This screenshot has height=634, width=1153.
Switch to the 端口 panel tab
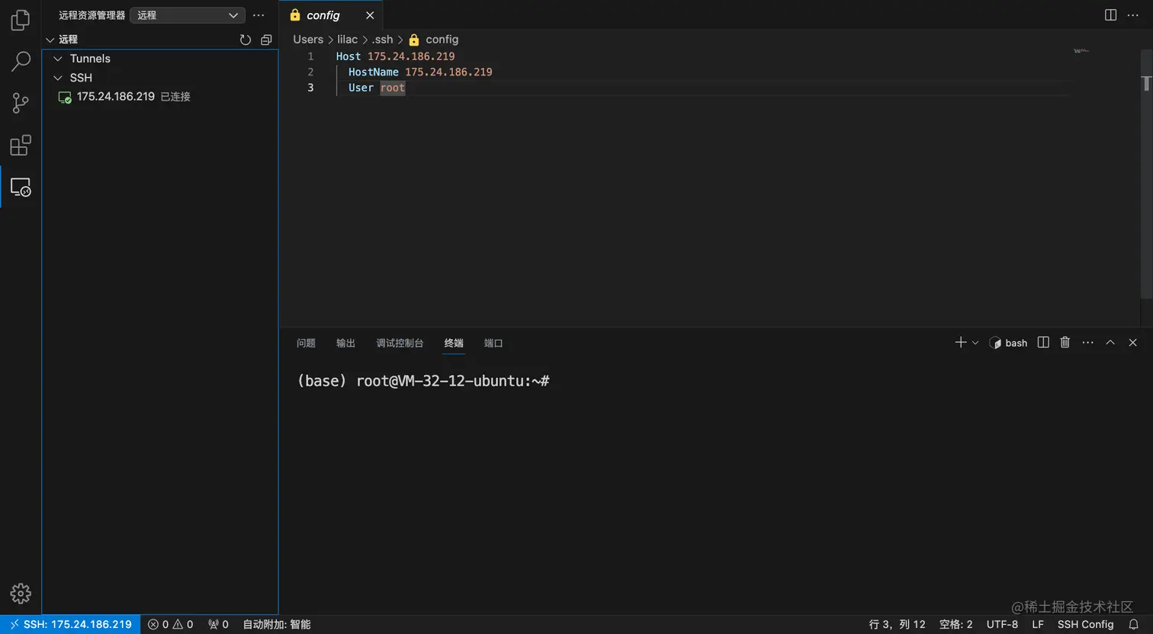click(493, 343)
